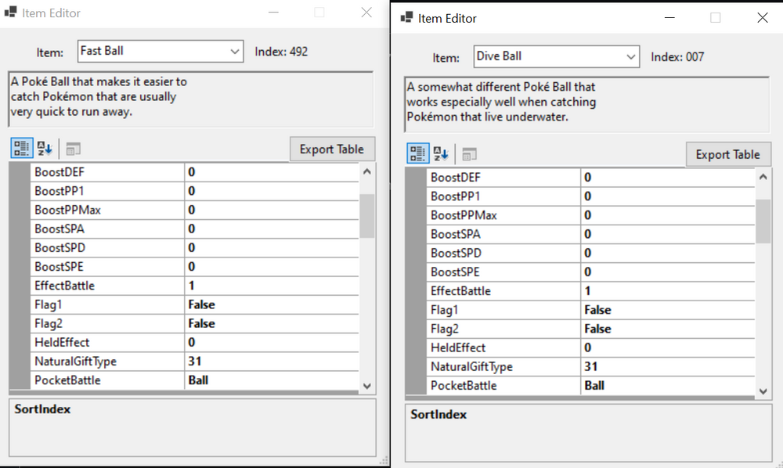
Task: Click Alphabetical sort icon in Fast Ball window
Action: coord(45,149)
